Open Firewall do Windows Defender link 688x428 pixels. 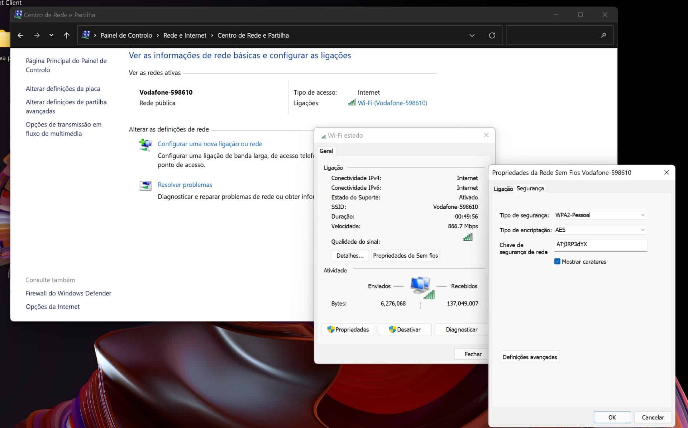tap(68, 293)
